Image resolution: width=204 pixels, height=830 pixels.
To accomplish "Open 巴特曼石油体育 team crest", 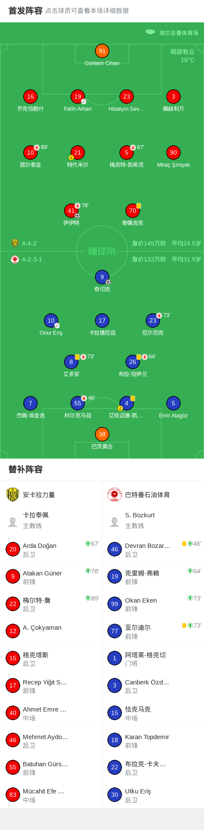I will (x=115, y=495).
